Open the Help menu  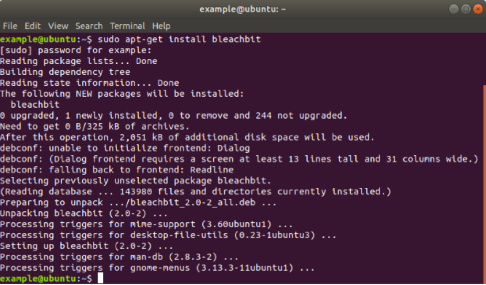tap(161, 26)
